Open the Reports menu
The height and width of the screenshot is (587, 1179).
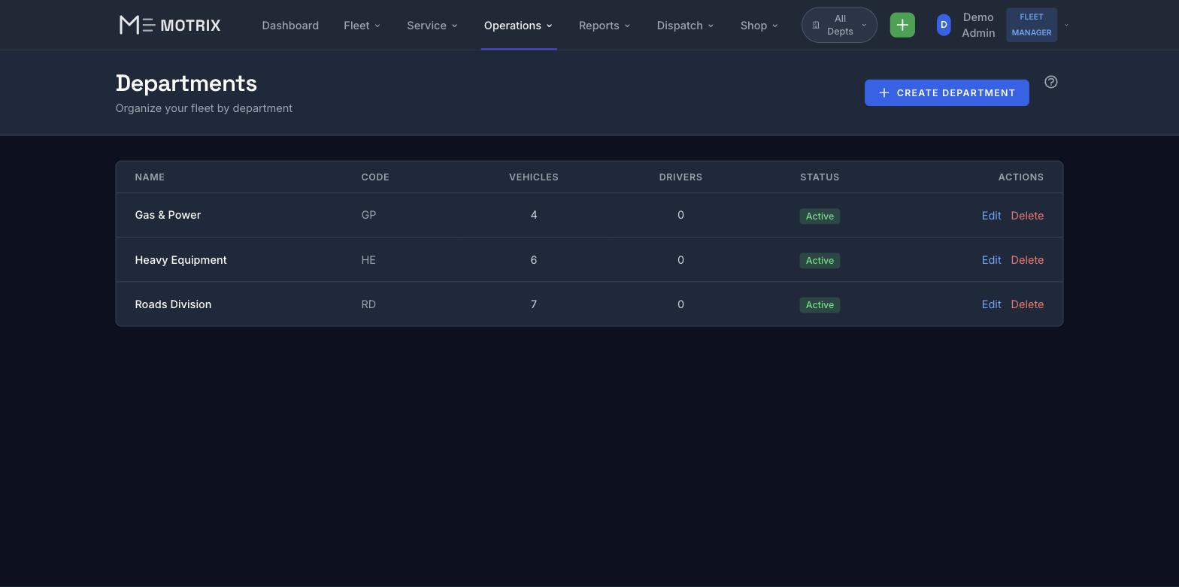(605, 25)
